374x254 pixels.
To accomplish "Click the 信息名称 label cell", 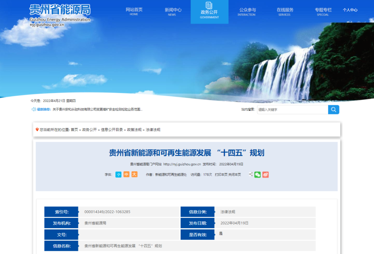I will coord(61,246).
